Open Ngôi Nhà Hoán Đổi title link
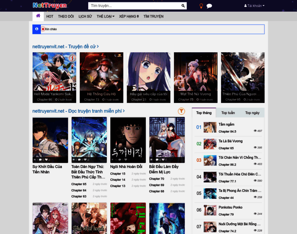Image resolution: width=297 pixels, height=234 pixels. point(126,167)
